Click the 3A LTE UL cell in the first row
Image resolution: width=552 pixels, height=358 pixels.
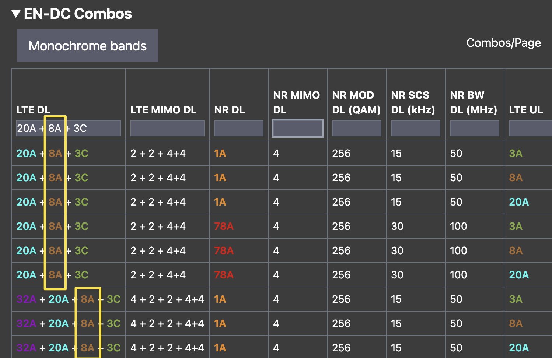[x=516, y=153]
